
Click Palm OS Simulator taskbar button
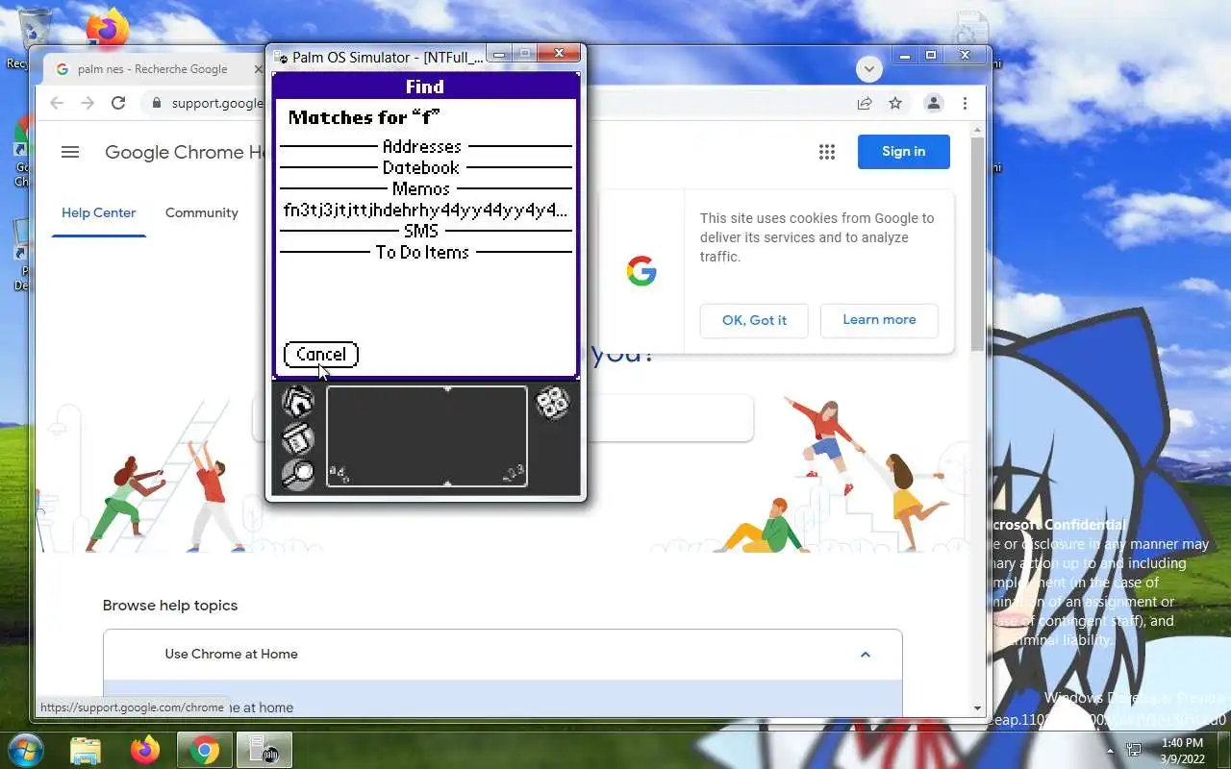(264, 750)
